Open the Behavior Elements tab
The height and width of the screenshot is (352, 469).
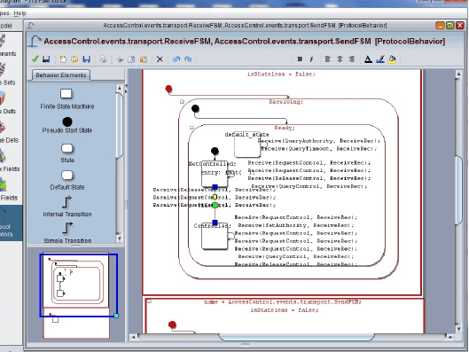[60, 75]
